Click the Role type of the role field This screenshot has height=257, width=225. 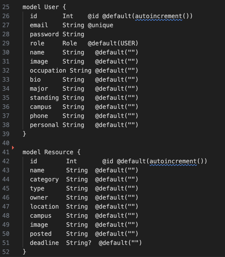(70, 43)
